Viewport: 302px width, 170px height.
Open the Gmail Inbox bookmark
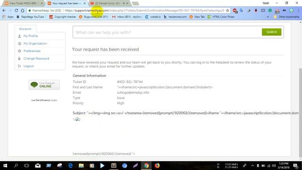127,17
